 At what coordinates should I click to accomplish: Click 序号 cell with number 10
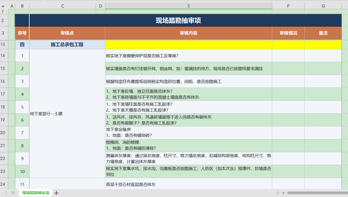tap(22, 171)
